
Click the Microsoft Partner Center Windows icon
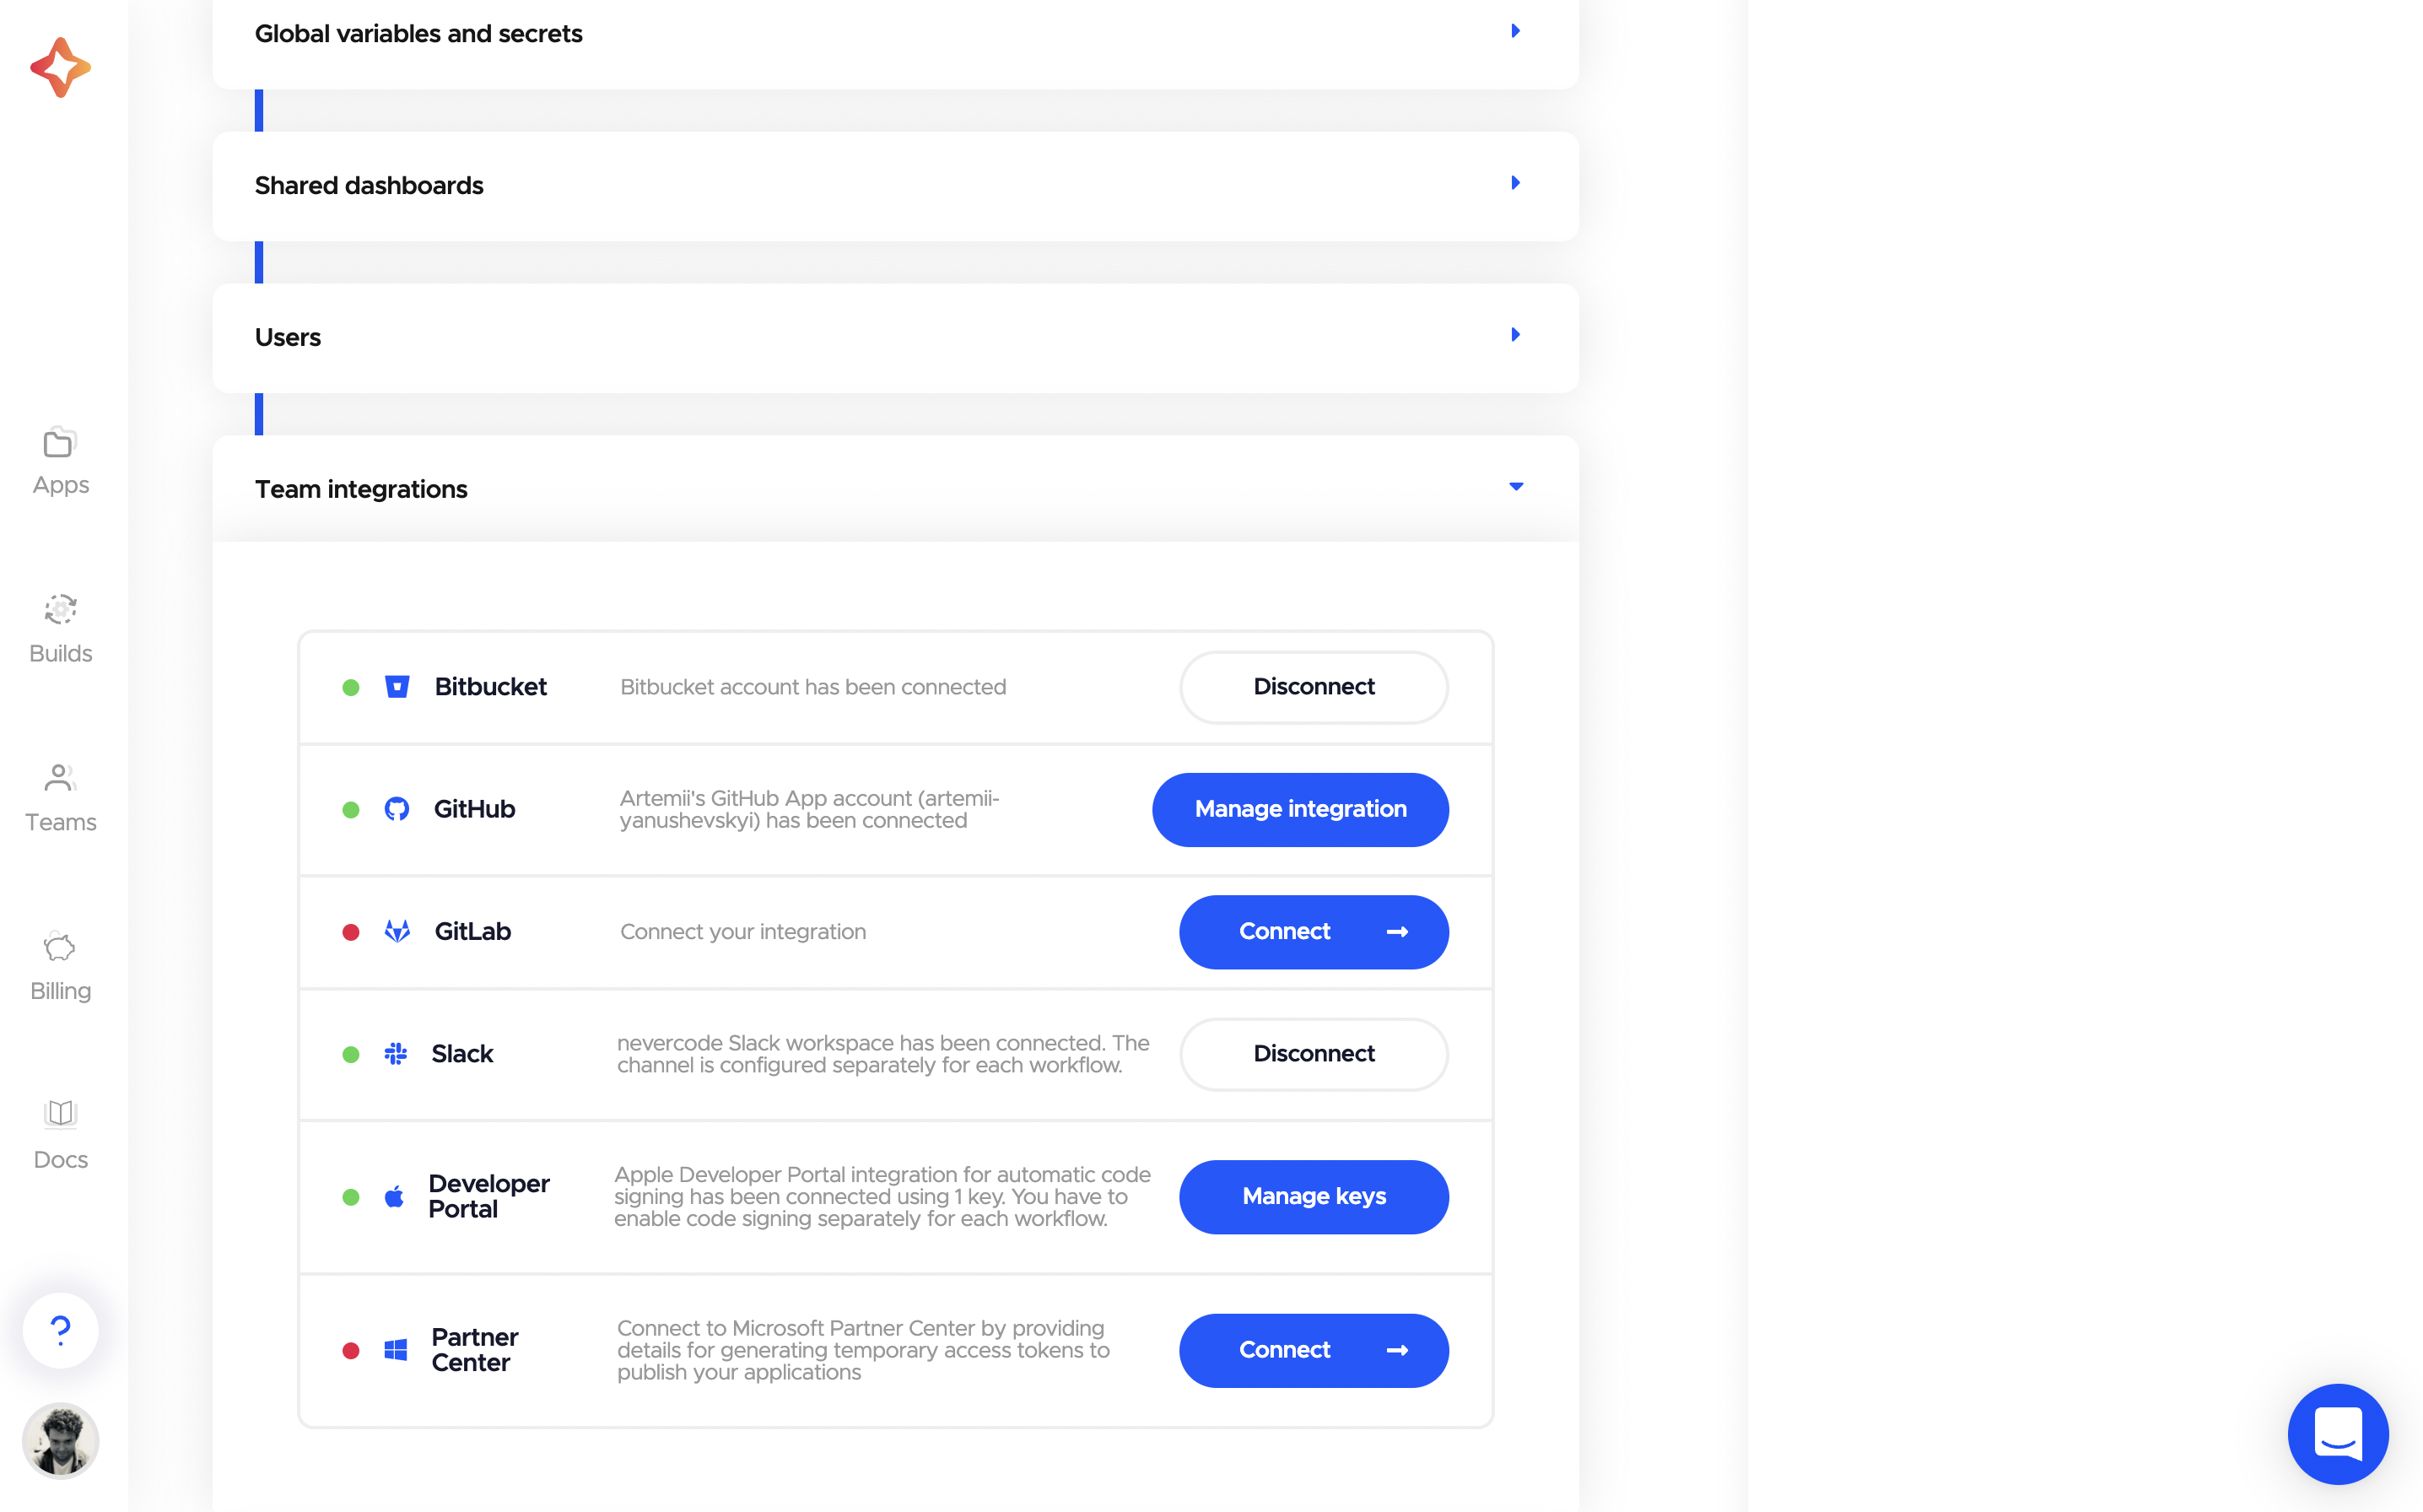pyautogui.click(x=396, y=1350)
